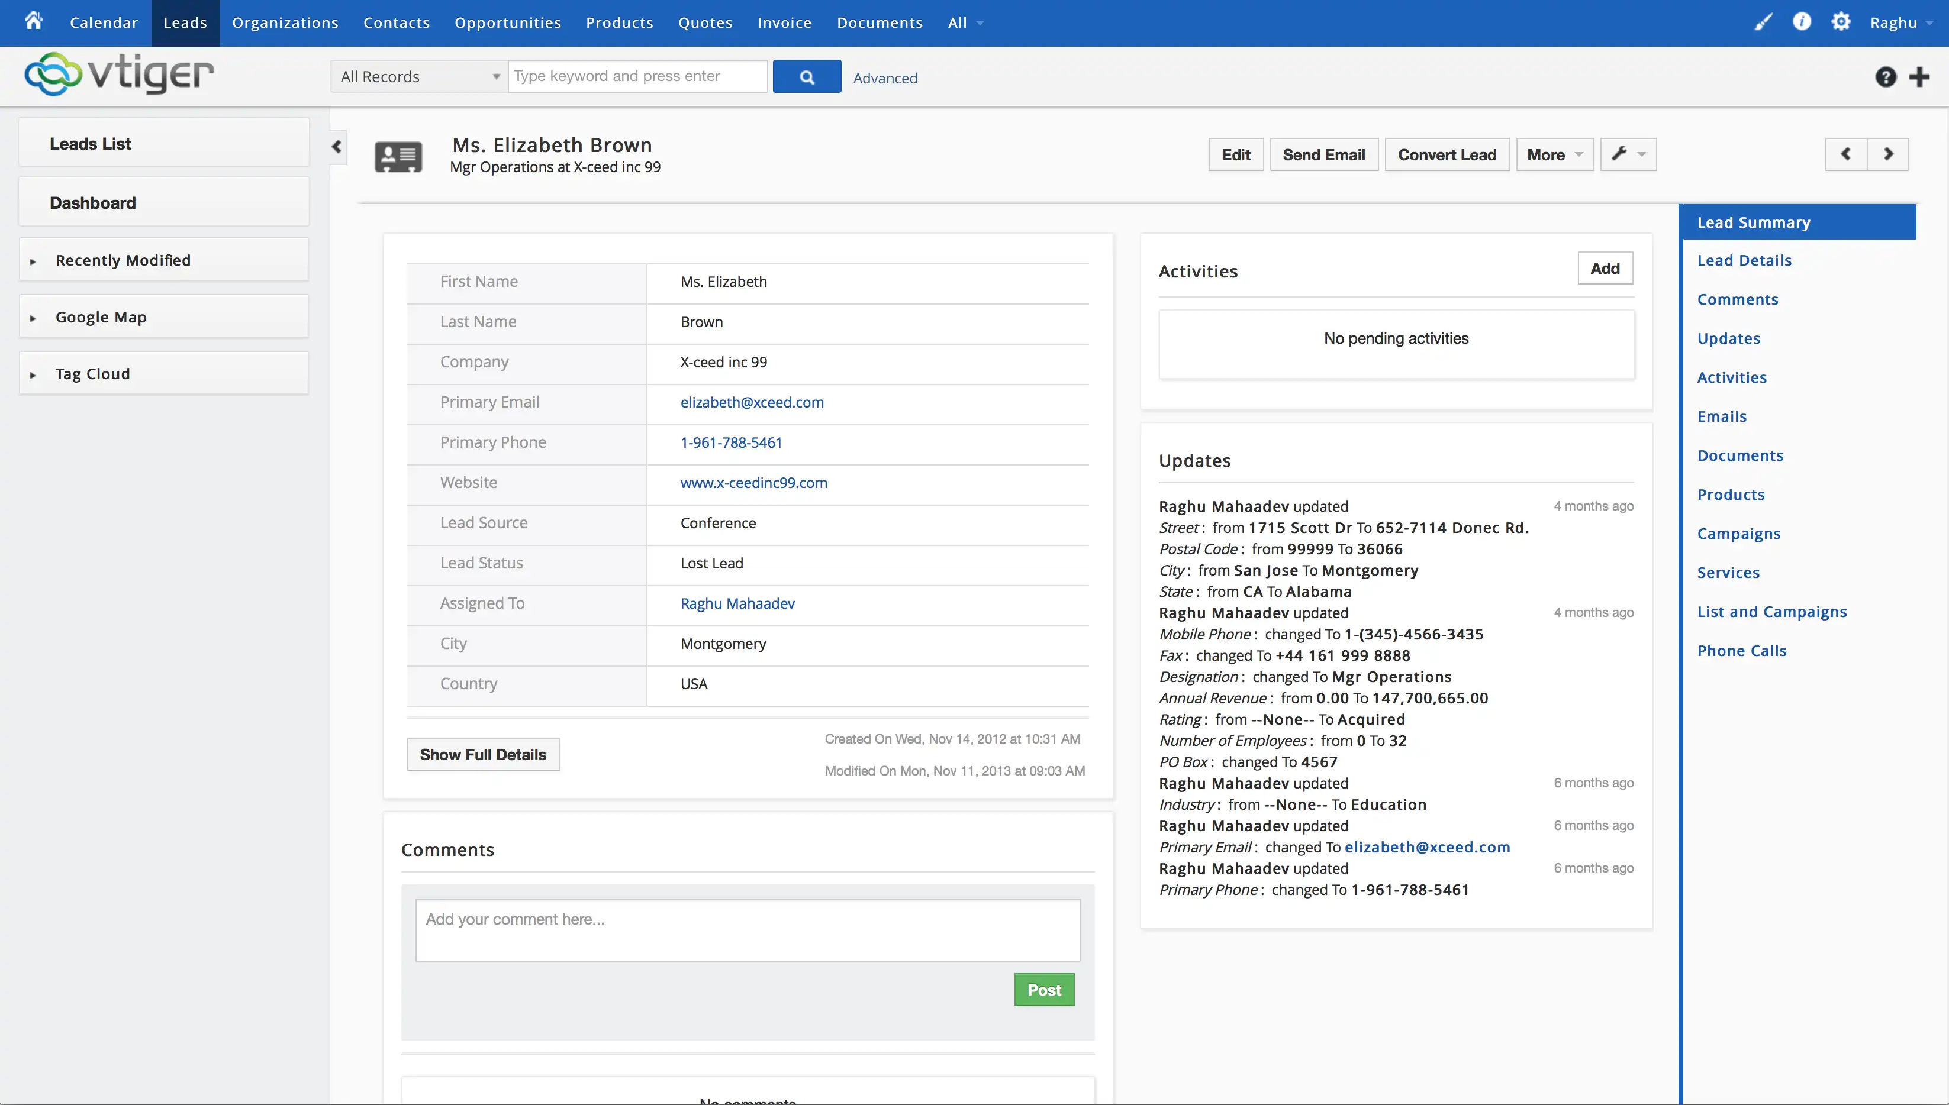Select the Calendar menu item
Viewport: 1949px width, 1105px height.
[x=102, y=22]
